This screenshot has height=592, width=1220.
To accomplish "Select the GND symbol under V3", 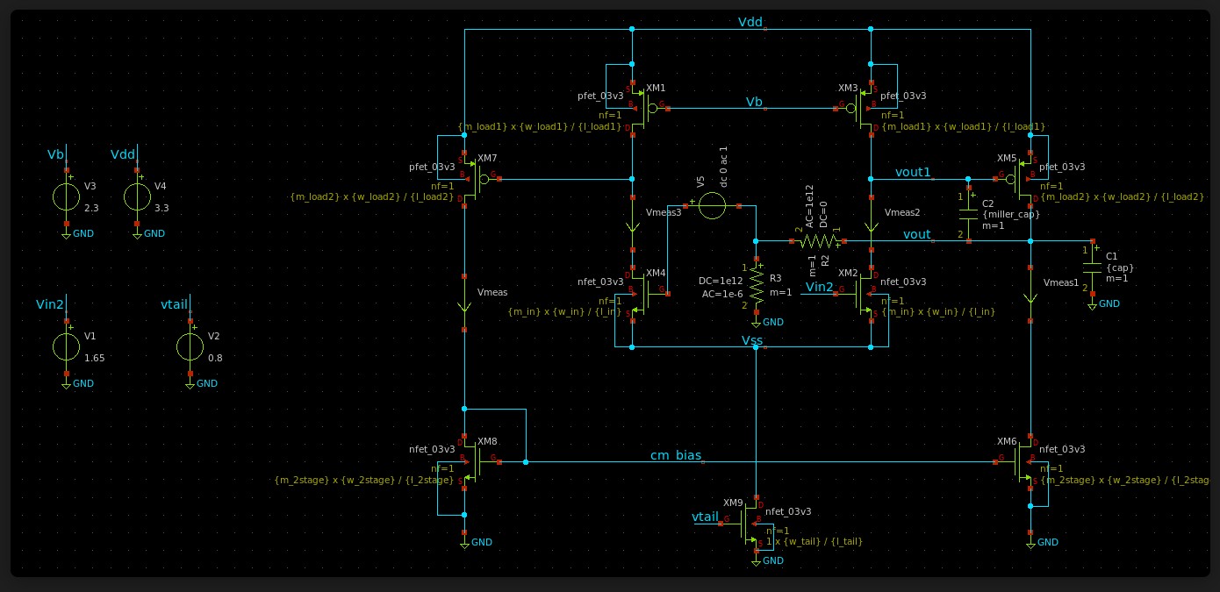I will [66, 233].
